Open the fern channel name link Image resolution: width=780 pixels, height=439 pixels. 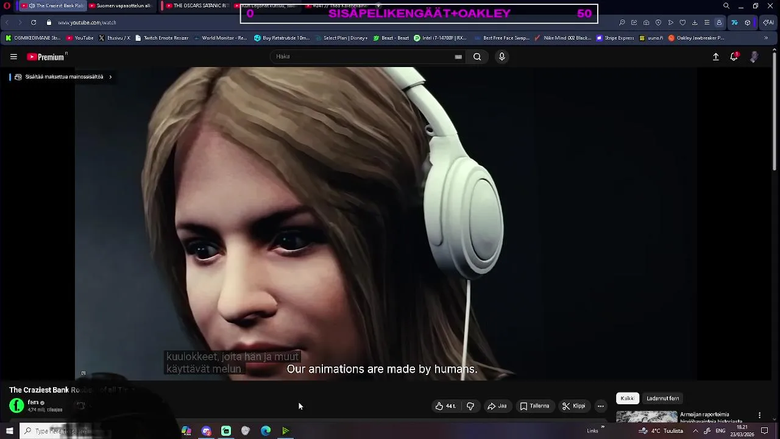point(33,402)
